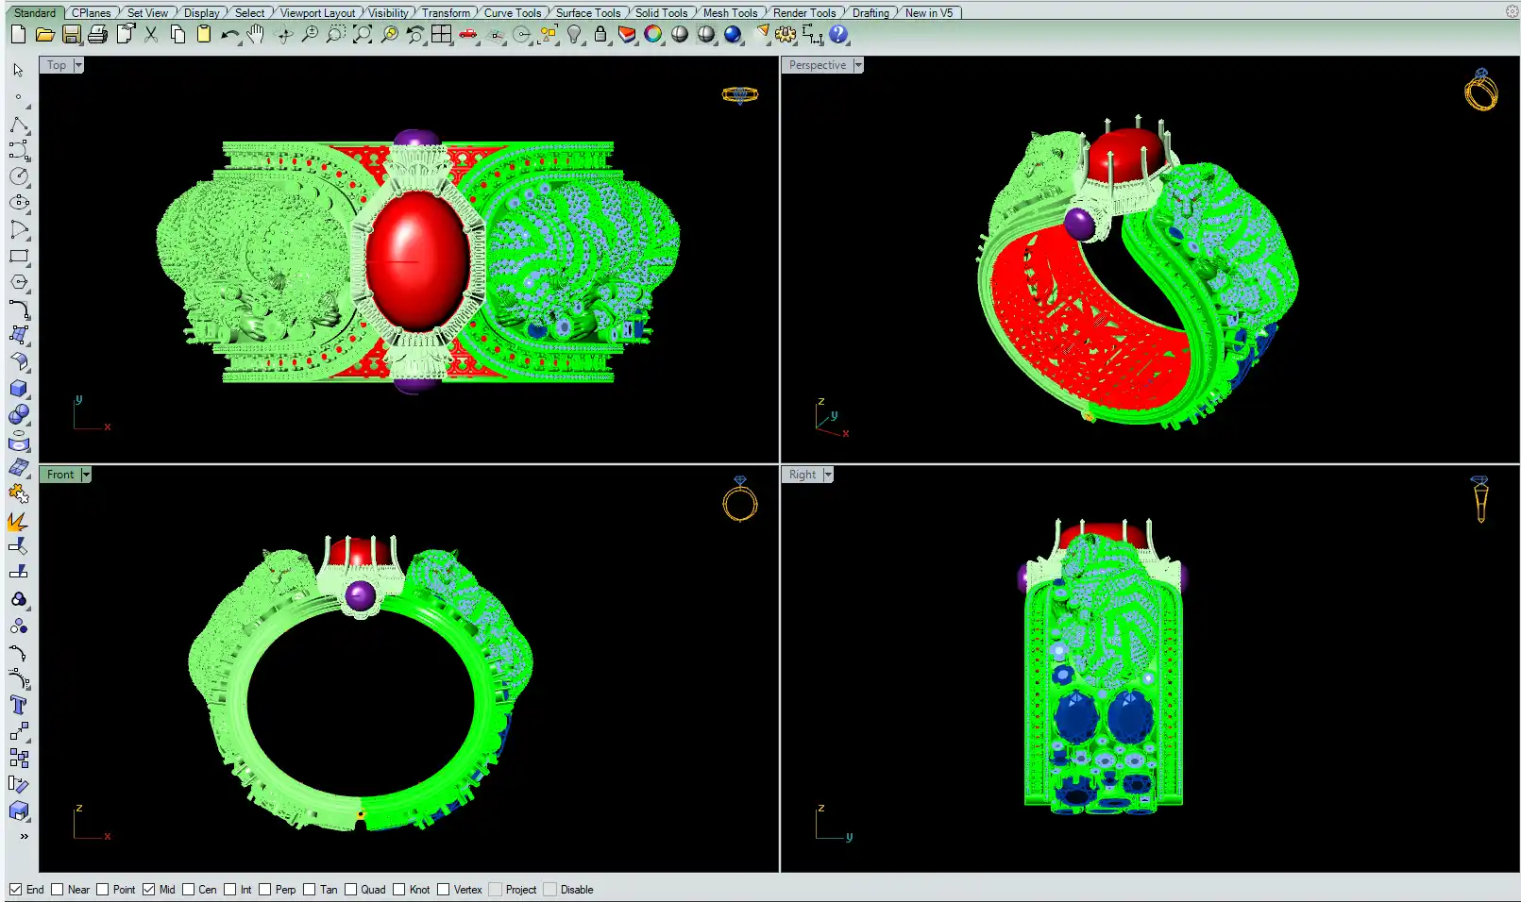Expand more tools with the double chevron
This screenshot has height=902, width=1521.
(24, 836)
